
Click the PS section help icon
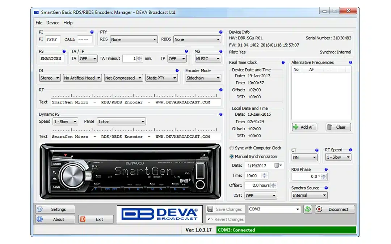point(64,51)
